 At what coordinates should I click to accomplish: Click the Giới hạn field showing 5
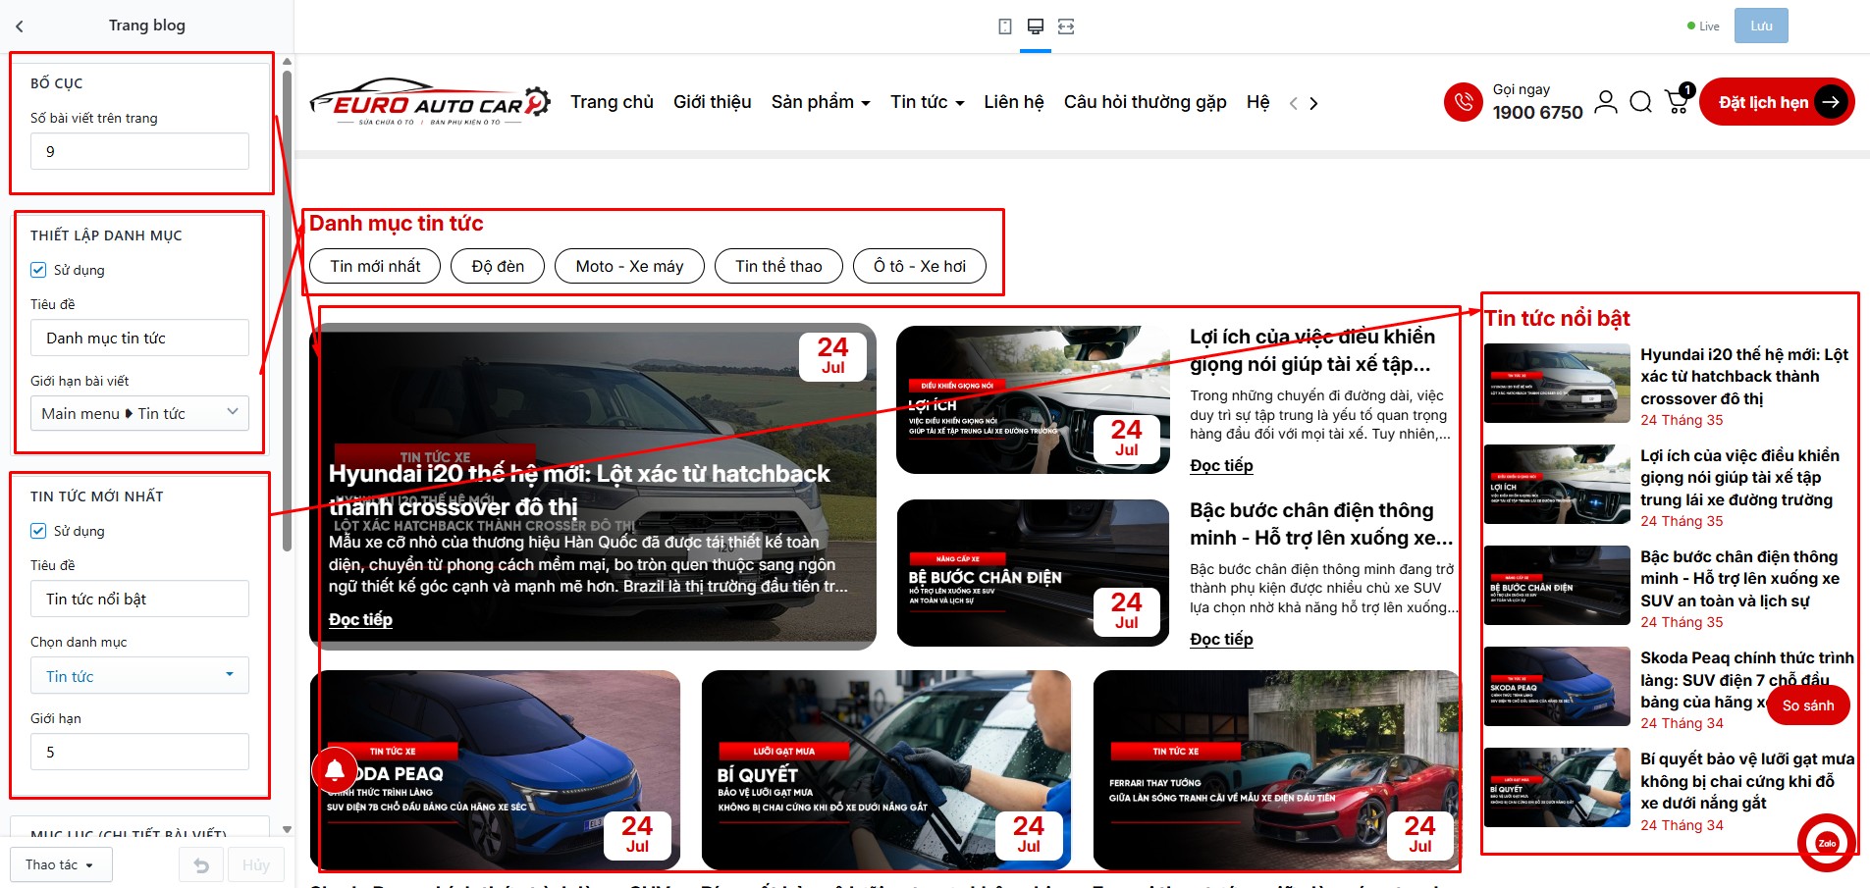139,752
